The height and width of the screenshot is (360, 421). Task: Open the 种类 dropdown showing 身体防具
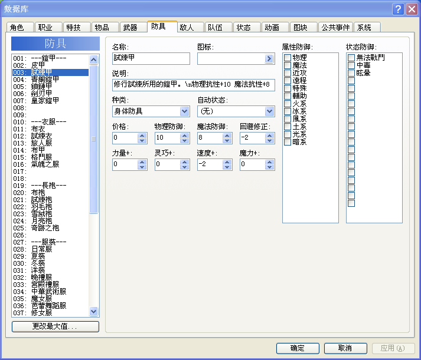click(x=151, y=111)
